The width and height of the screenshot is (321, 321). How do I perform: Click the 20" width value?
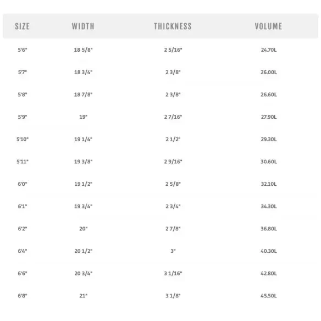click(84, 229)
